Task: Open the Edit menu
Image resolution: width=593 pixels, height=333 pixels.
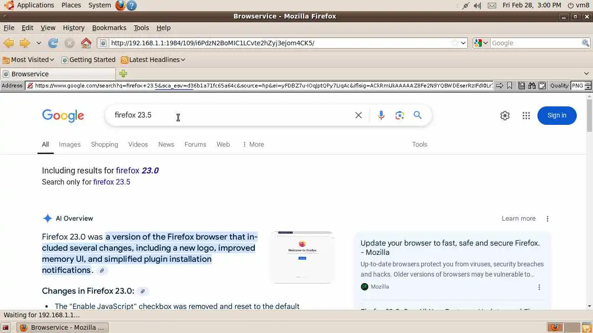Action: pos(27,28)
